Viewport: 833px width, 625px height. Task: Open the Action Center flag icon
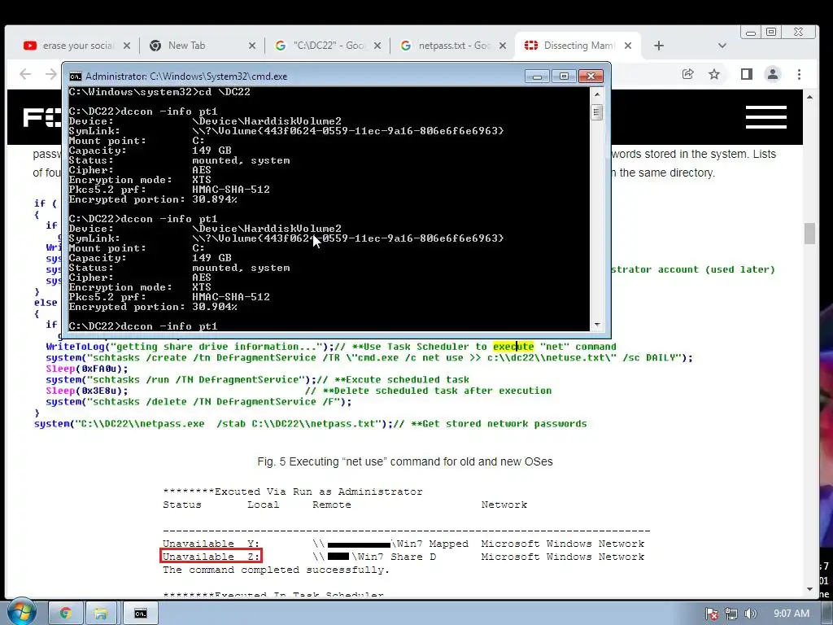click(712, 614)
